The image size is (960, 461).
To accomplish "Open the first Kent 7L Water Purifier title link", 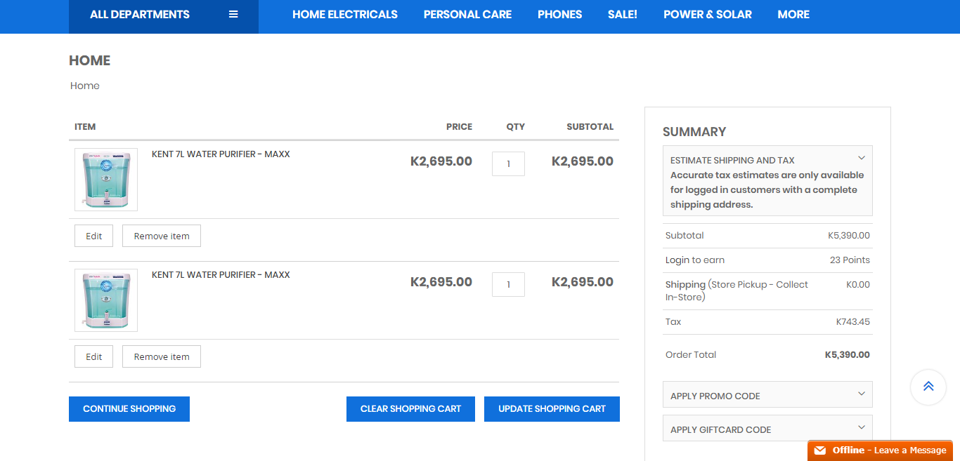I will click(x=221, y=154).
